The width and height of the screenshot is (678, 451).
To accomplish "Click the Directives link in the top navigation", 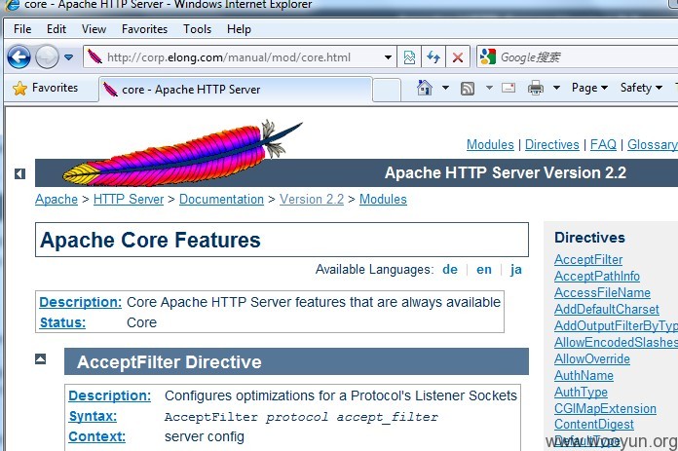I will coord(551,144).
